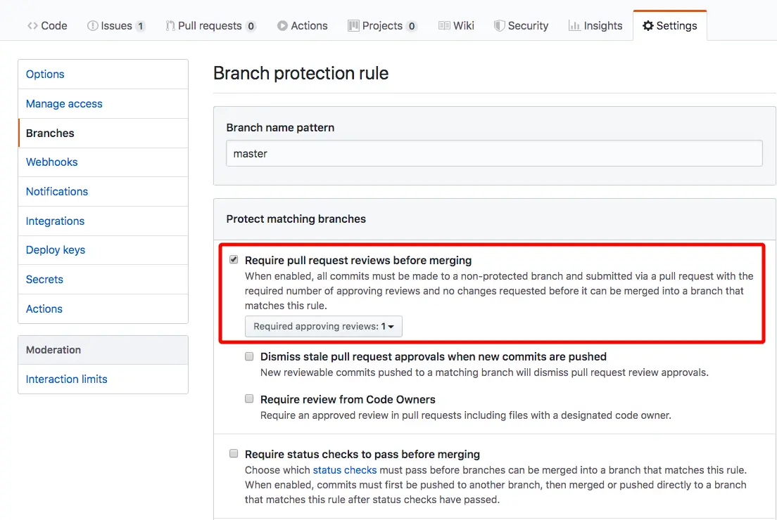Go to Manage access settings
The width and height of the screenshot is (777, 520).
pyautogui.click(x=64, y=104)
